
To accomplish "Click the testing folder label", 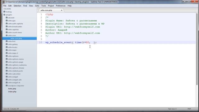I will click(x=9, y=12).
